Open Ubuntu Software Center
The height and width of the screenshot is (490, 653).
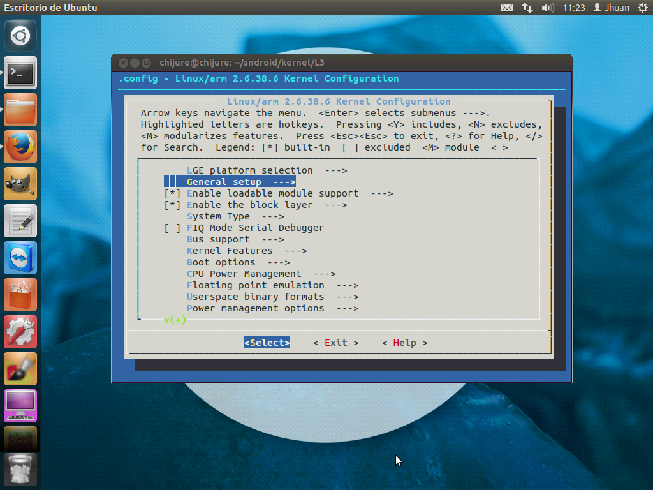[x=20, y=295]
